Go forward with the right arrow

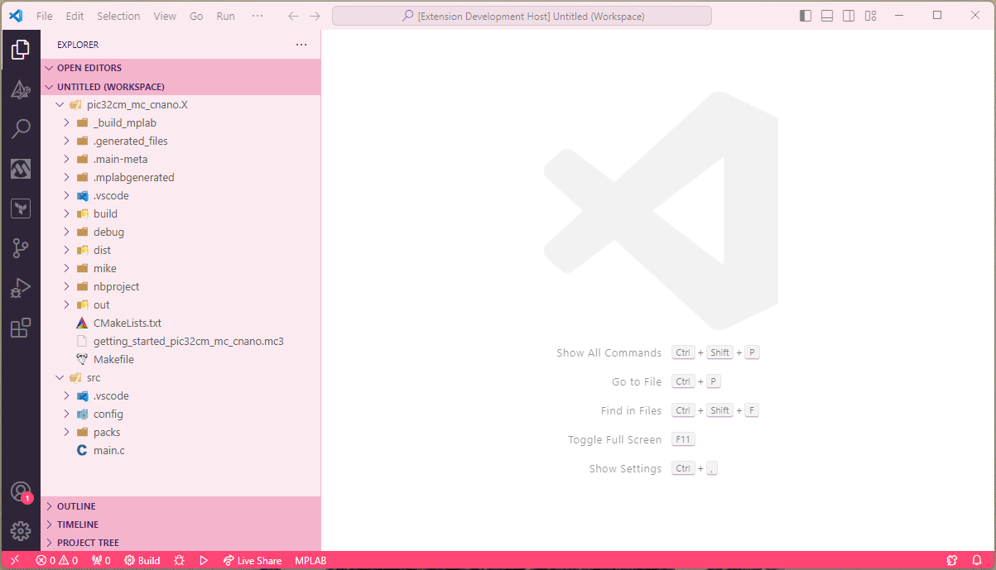315,16
